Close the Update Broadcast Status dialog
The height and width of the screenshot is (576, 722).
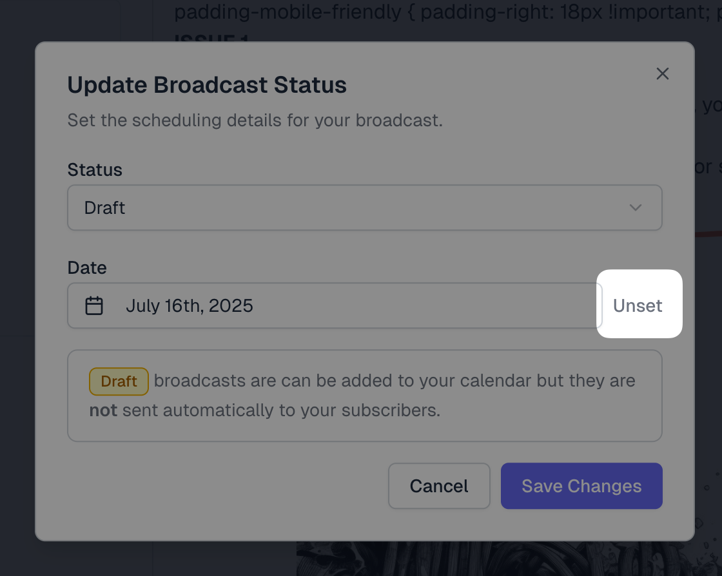click(662, 73)
